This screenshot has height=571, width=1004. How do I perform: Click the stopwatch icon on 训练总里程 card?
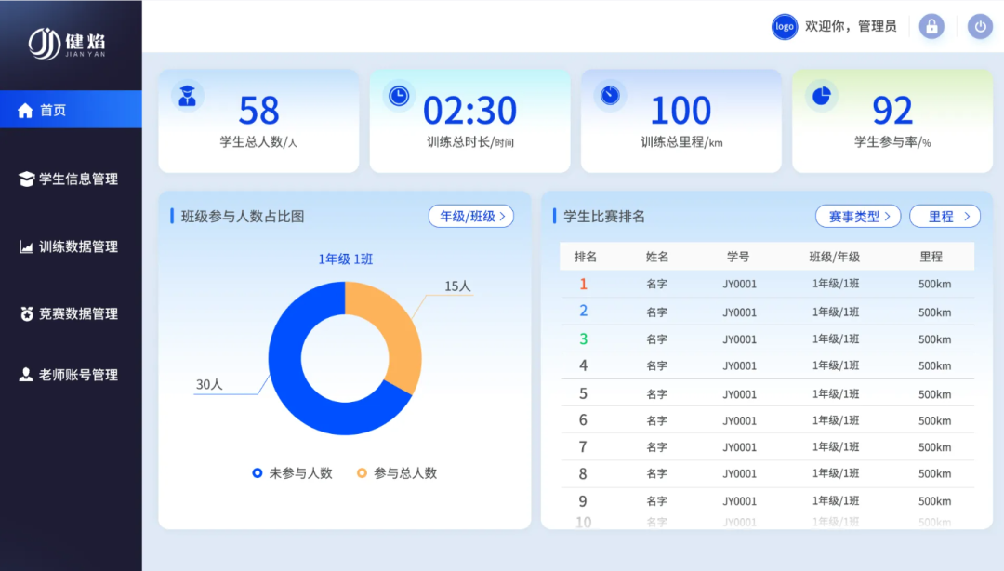610,96
